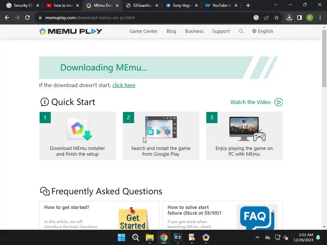Click the page vertical scrollbar thumb
The image size is (327, 245).
[x=324, y=58]
